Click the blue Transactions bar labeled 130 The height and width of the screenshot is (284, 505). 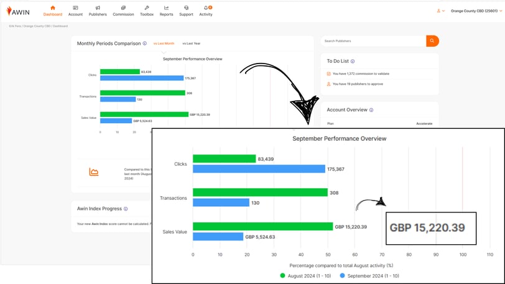coord(221,202)
